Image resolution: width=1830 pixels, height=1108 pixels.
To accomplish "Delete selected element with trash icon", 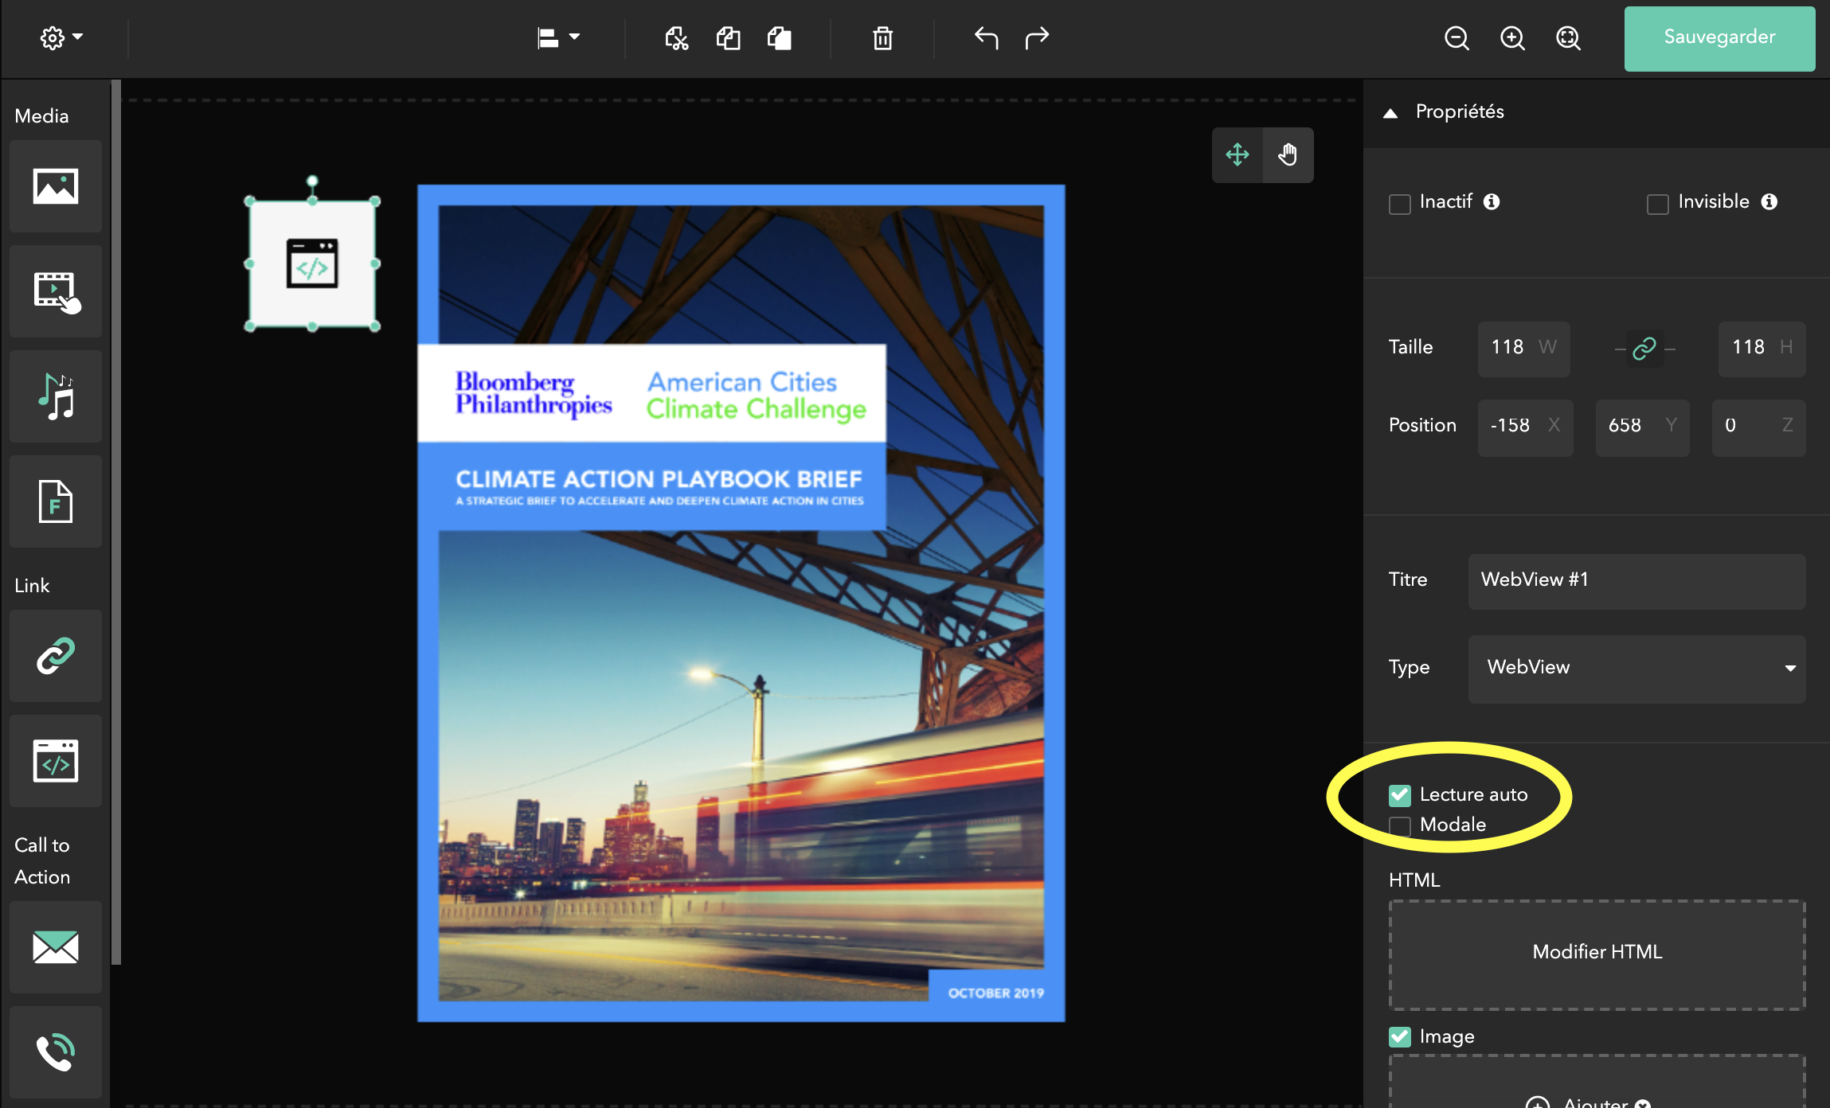I will click(882, 37).
